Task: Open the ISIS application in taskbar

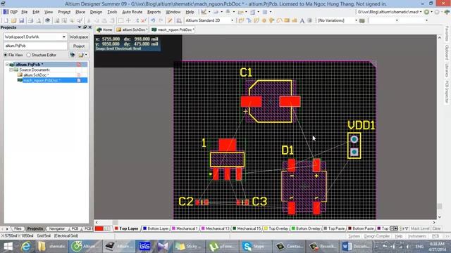Action: 144,247
